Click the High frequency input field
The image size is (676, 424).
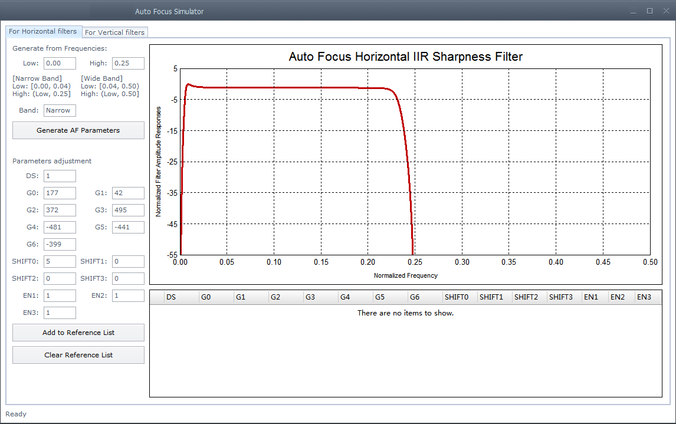pyautogui.click(x=128, y=63)
